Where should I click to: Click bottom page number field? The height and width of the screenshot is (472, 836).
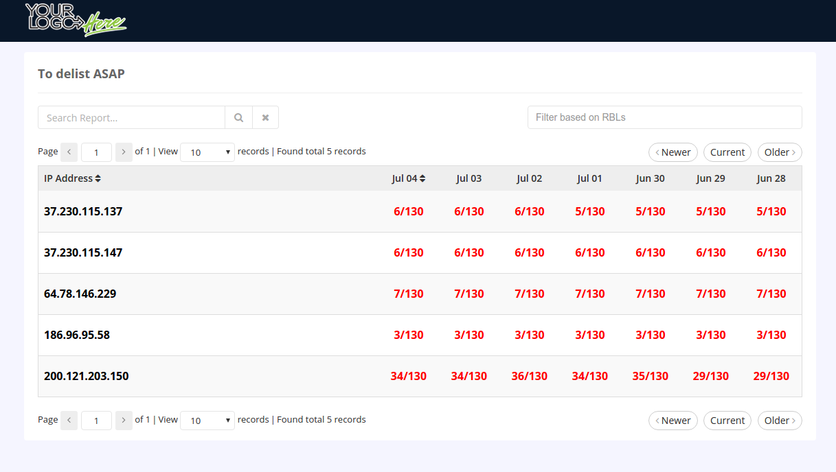(96, 421)
